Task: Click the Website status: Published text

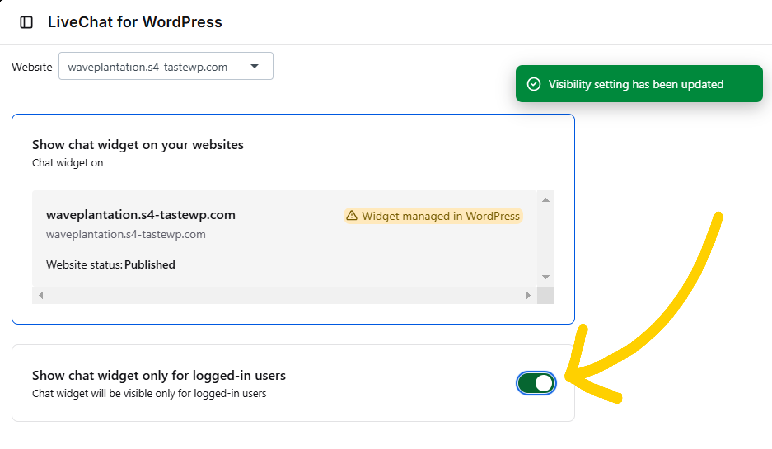Action: coord(110,265)
